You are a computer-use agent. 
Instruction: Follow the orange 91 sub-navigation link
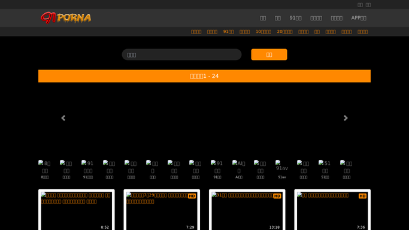[228, 32]
